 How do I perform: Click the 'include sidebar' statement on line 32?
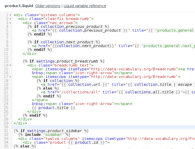(x=44, y=135)
